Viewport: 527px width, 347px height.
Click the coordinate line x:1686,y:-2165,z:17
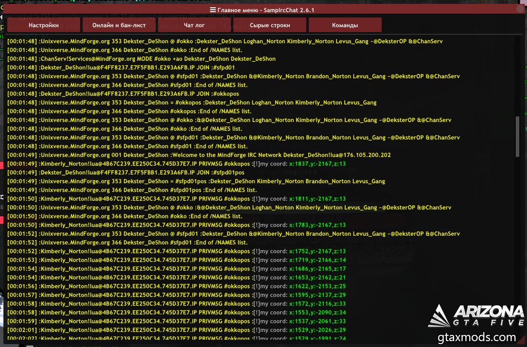coord(176,269)
